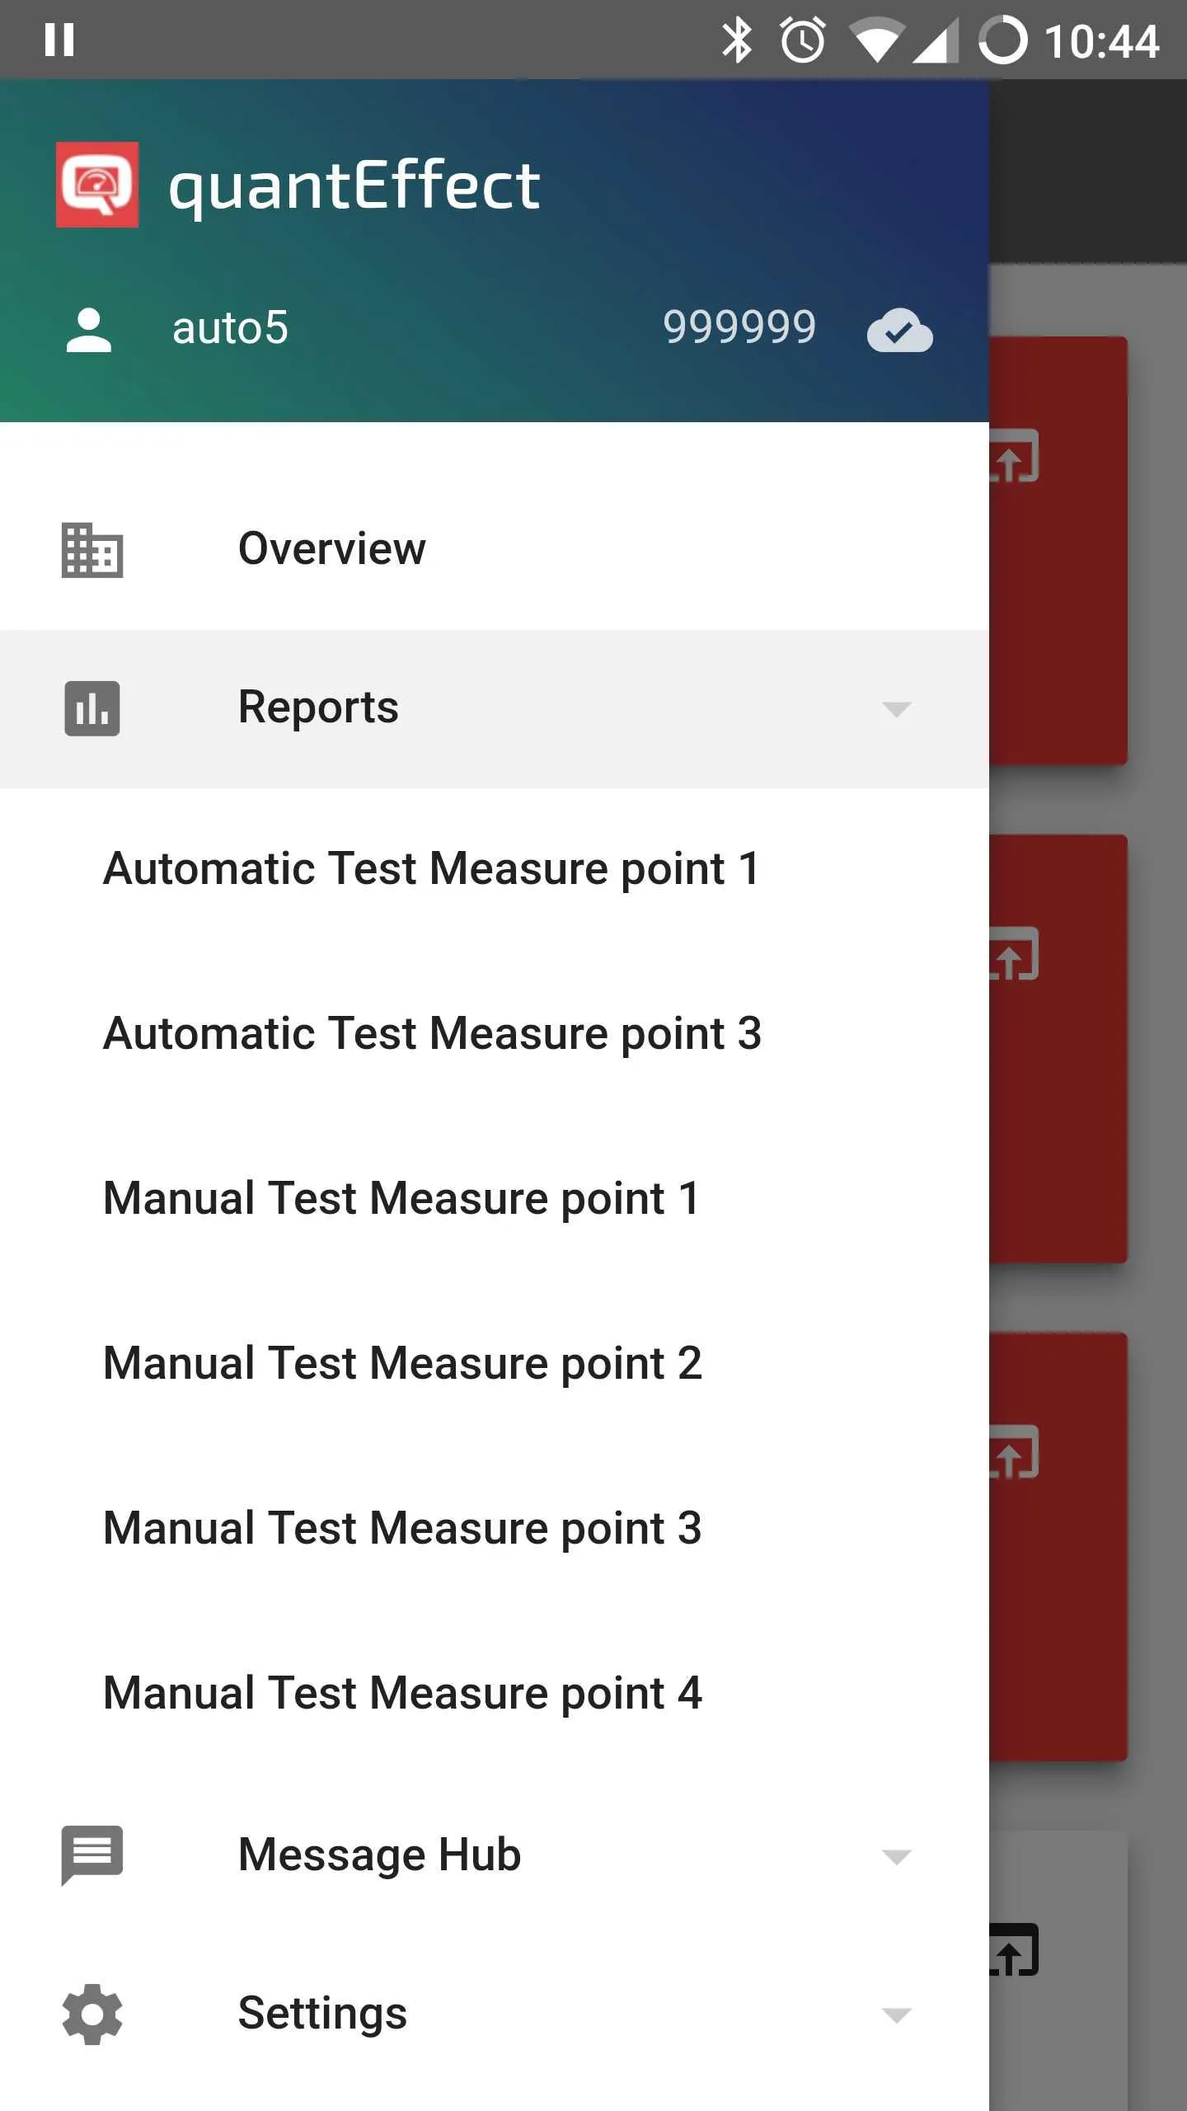Tap the Overview building icon
This screenshot has height=2111, width=1187.
[92, 550]
